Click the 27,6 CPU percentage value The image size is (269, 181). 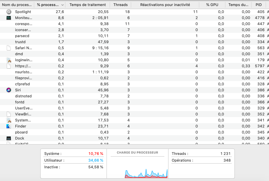point(60,12)
